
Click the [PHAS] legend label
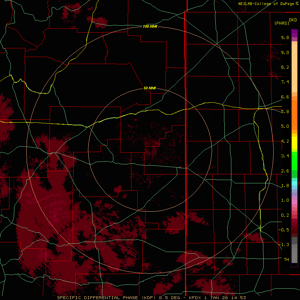282,23
